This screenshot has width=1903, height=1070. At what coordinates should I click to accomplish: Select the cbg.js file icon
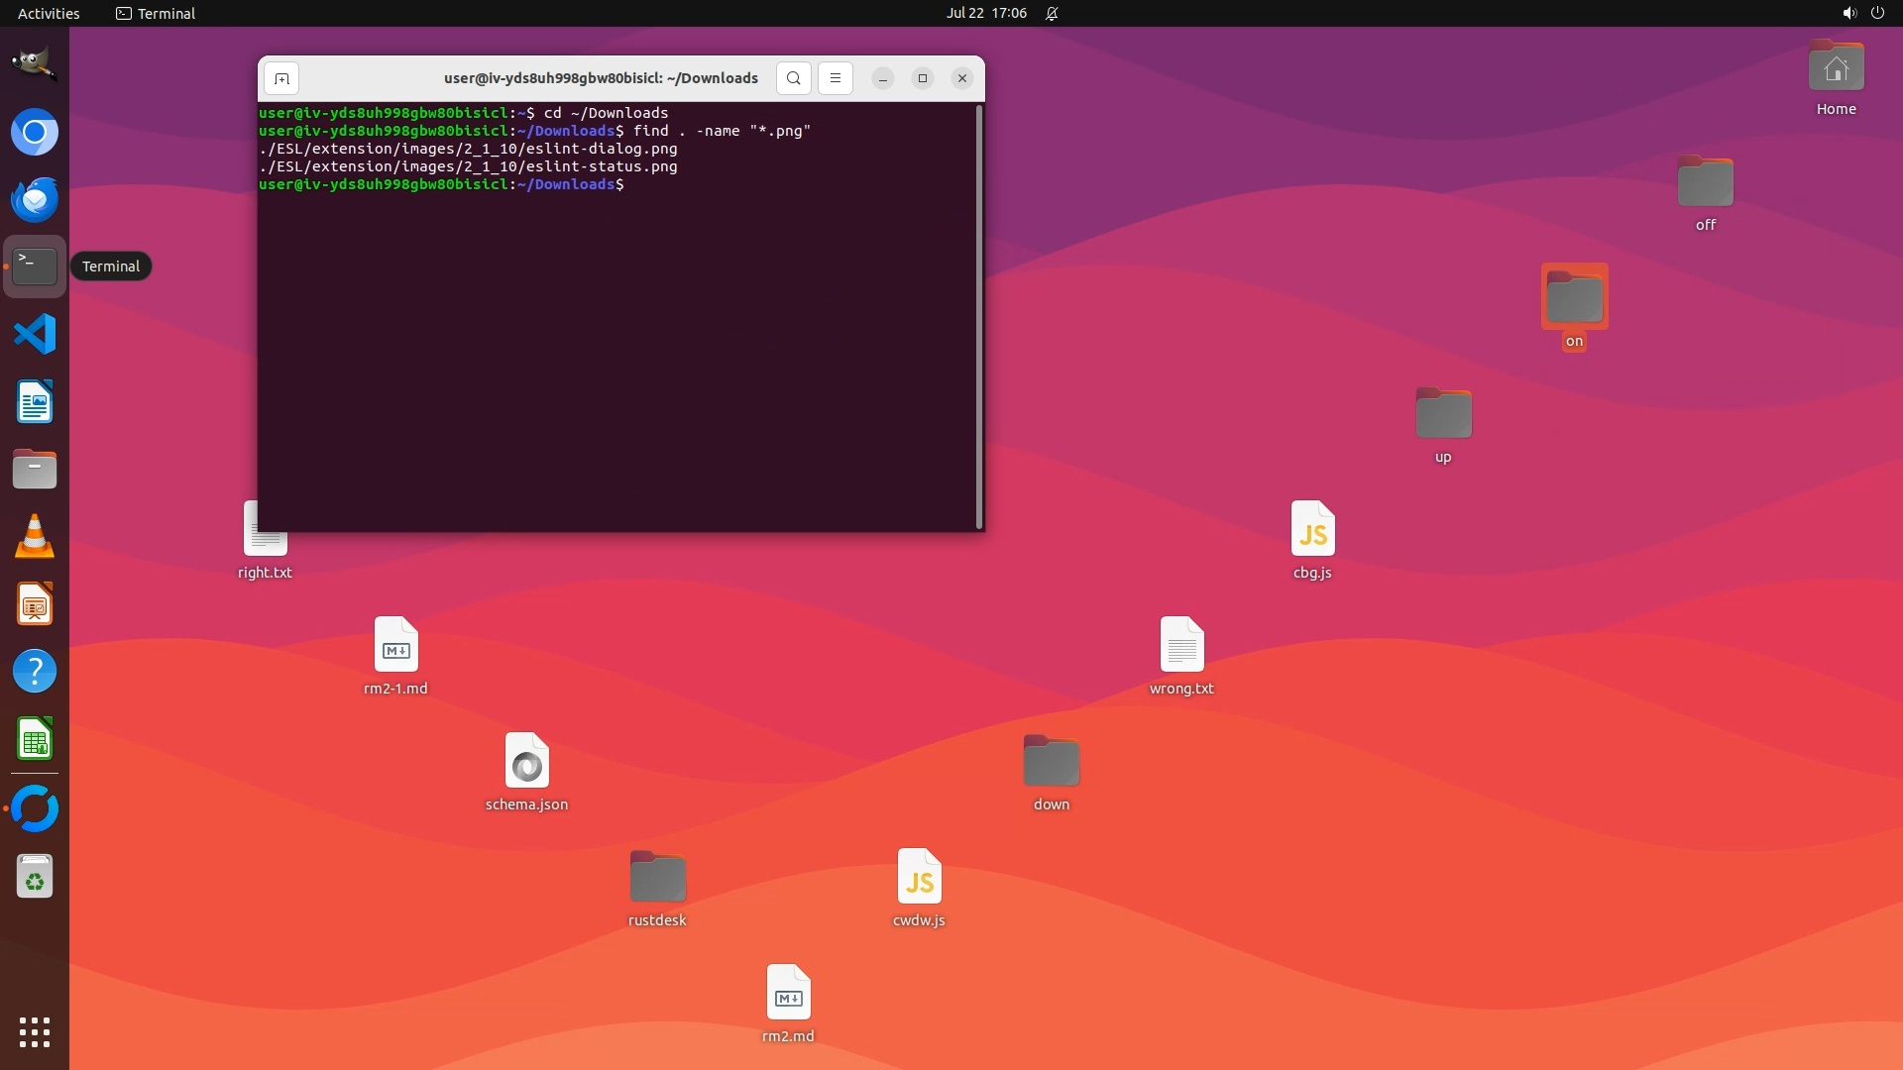pos(1312,530)
